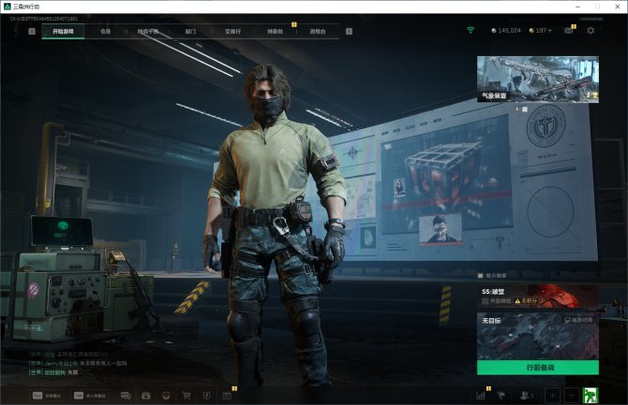This screenshot has height=405, width=628.
Task: Switch to the 仓库 tab
Action: (x=105, y=31)
